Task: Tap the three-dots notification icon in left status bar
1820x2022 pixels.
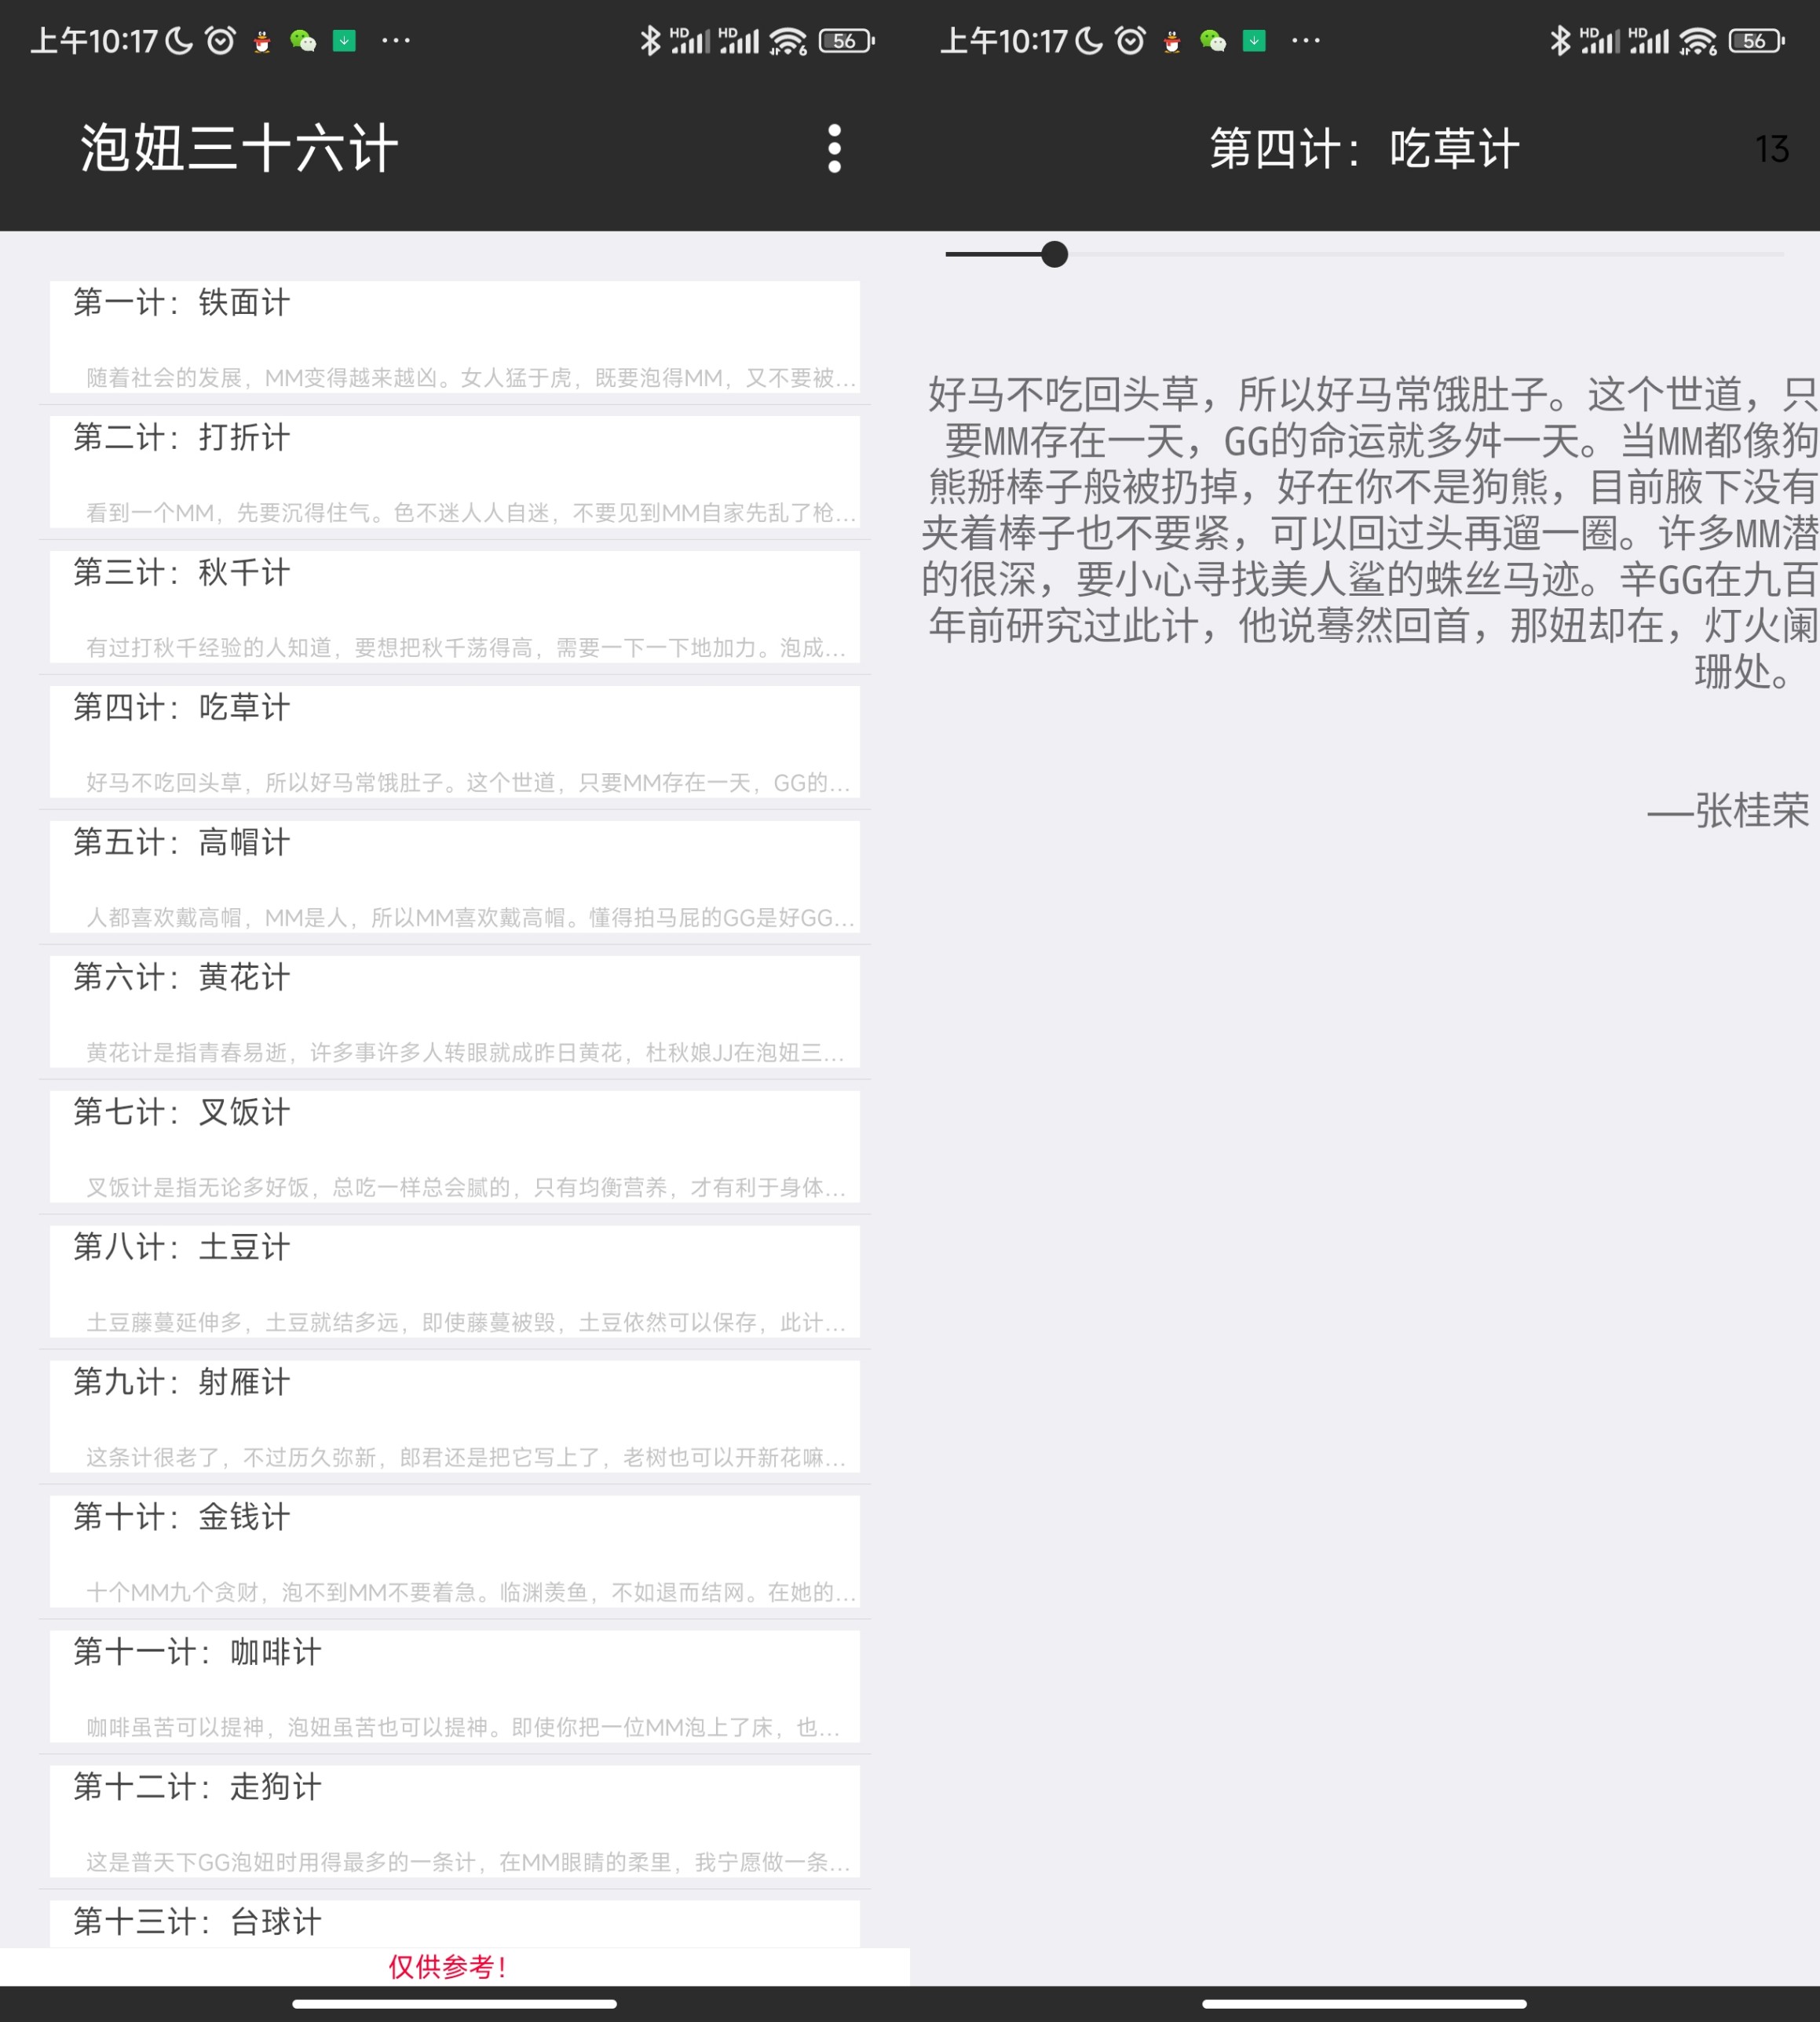Action: pos(396,41)
